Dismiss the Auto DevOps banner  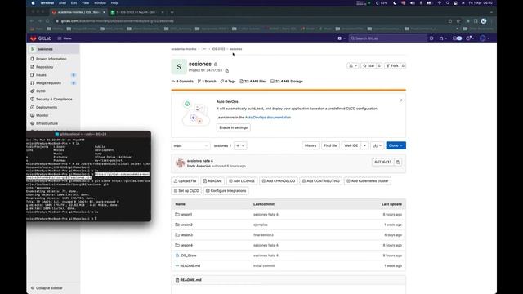400,100
